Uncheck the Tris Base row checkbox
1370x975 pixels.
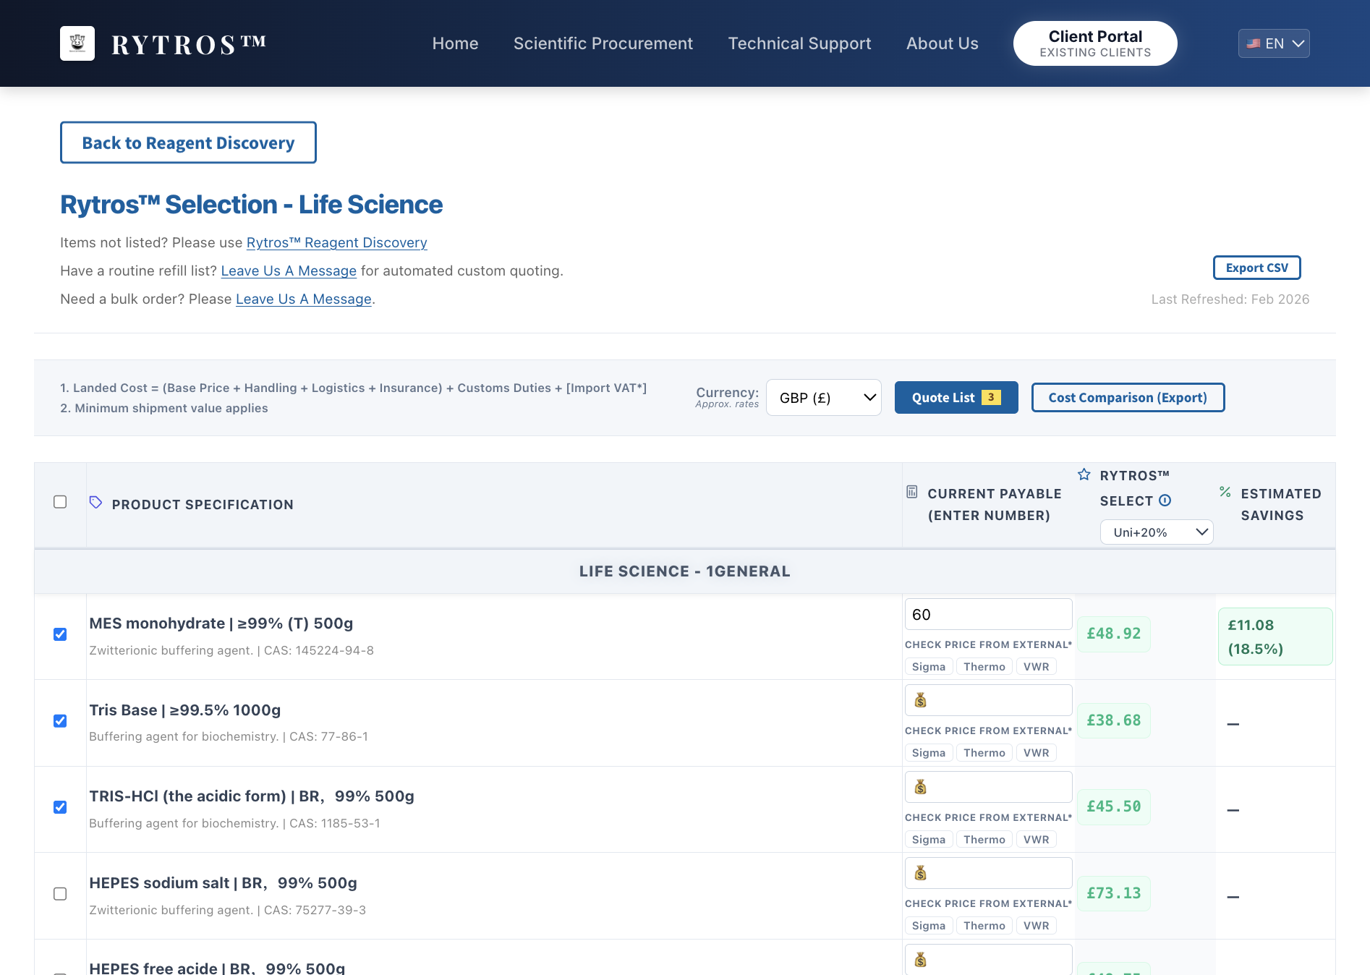pos(60,721)
